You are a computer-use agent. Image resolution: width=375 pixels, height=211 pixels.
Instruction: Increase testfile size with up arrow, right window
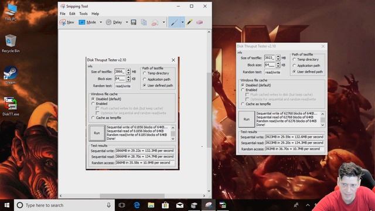click(x=278, y=56)
